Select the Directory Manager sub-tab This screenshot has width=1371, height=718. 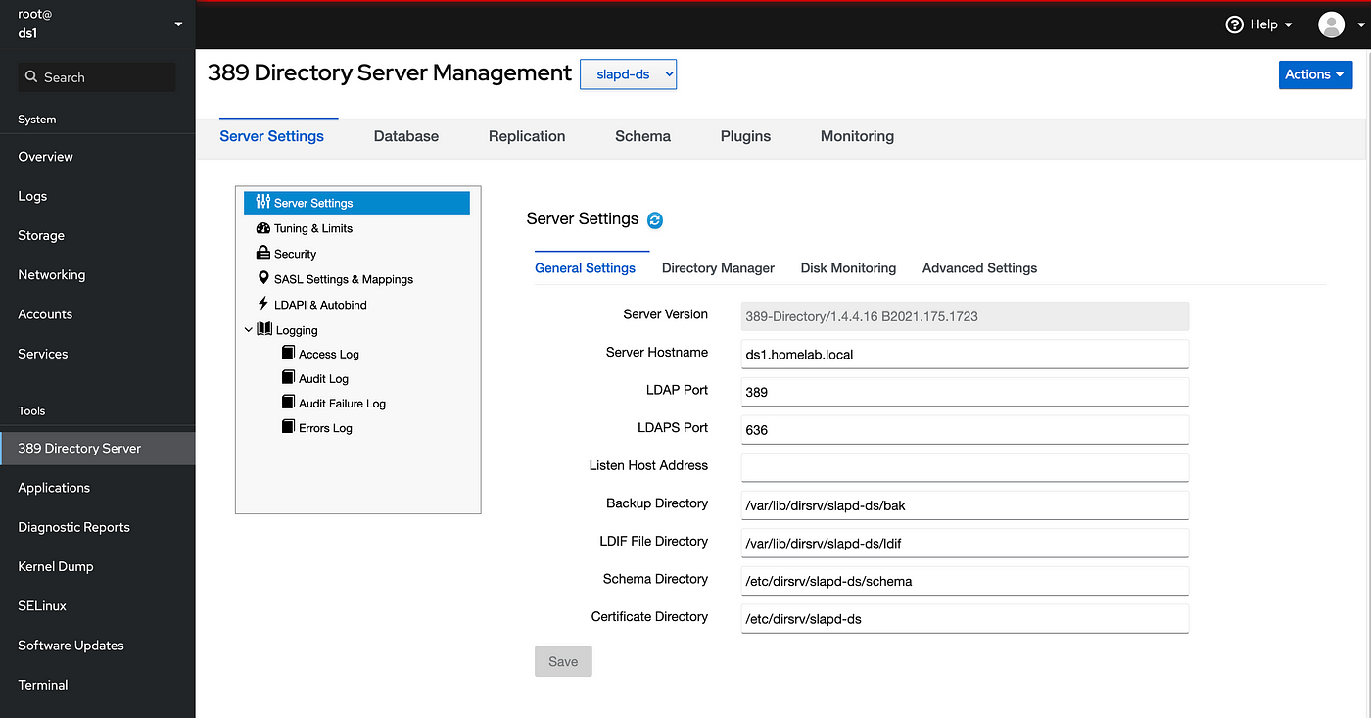point(718,267)
